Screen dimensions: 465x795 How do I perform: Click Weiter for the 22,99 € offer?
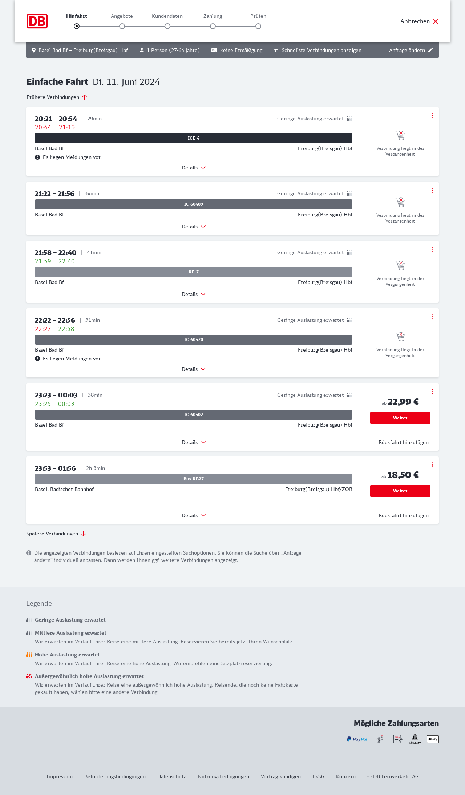[400, 418]
